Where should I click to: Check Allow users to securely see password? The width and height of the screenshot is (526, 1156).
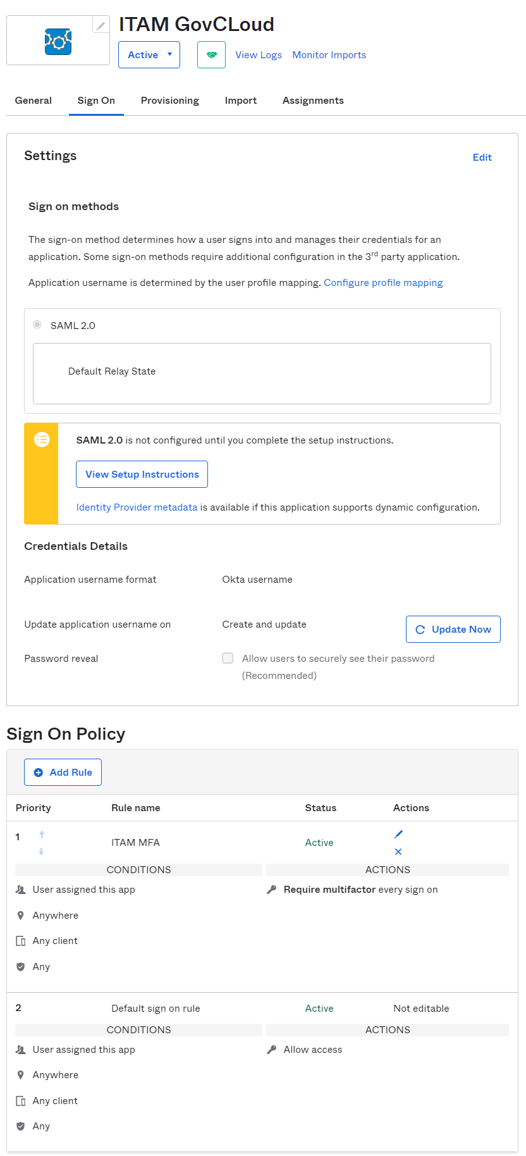click(x=228, y=658)
